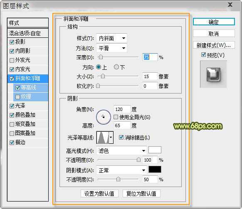The height and width of the screenshot is (209, 242).
Task: Click the 取消 cancel button
Action: (214, 33)
